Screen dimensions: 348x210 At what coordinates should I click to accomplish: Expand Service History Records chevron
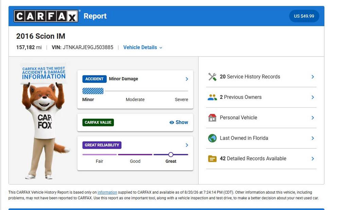[x=313, y=77]
